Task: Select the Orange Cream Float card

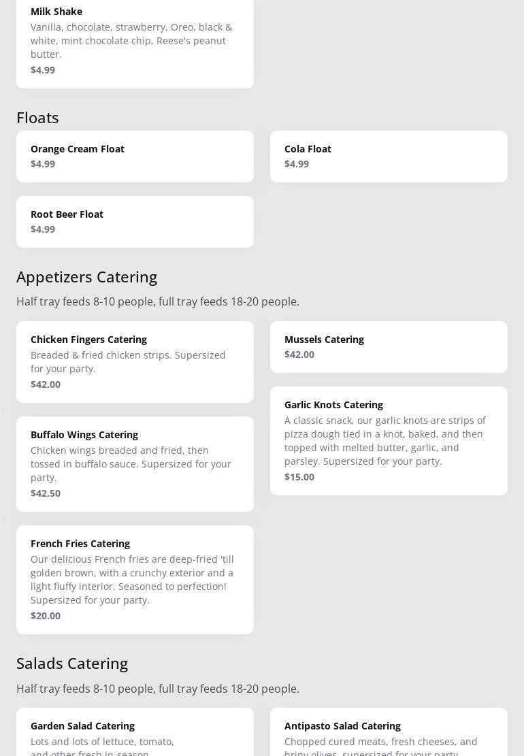Action: pos(135,157)
